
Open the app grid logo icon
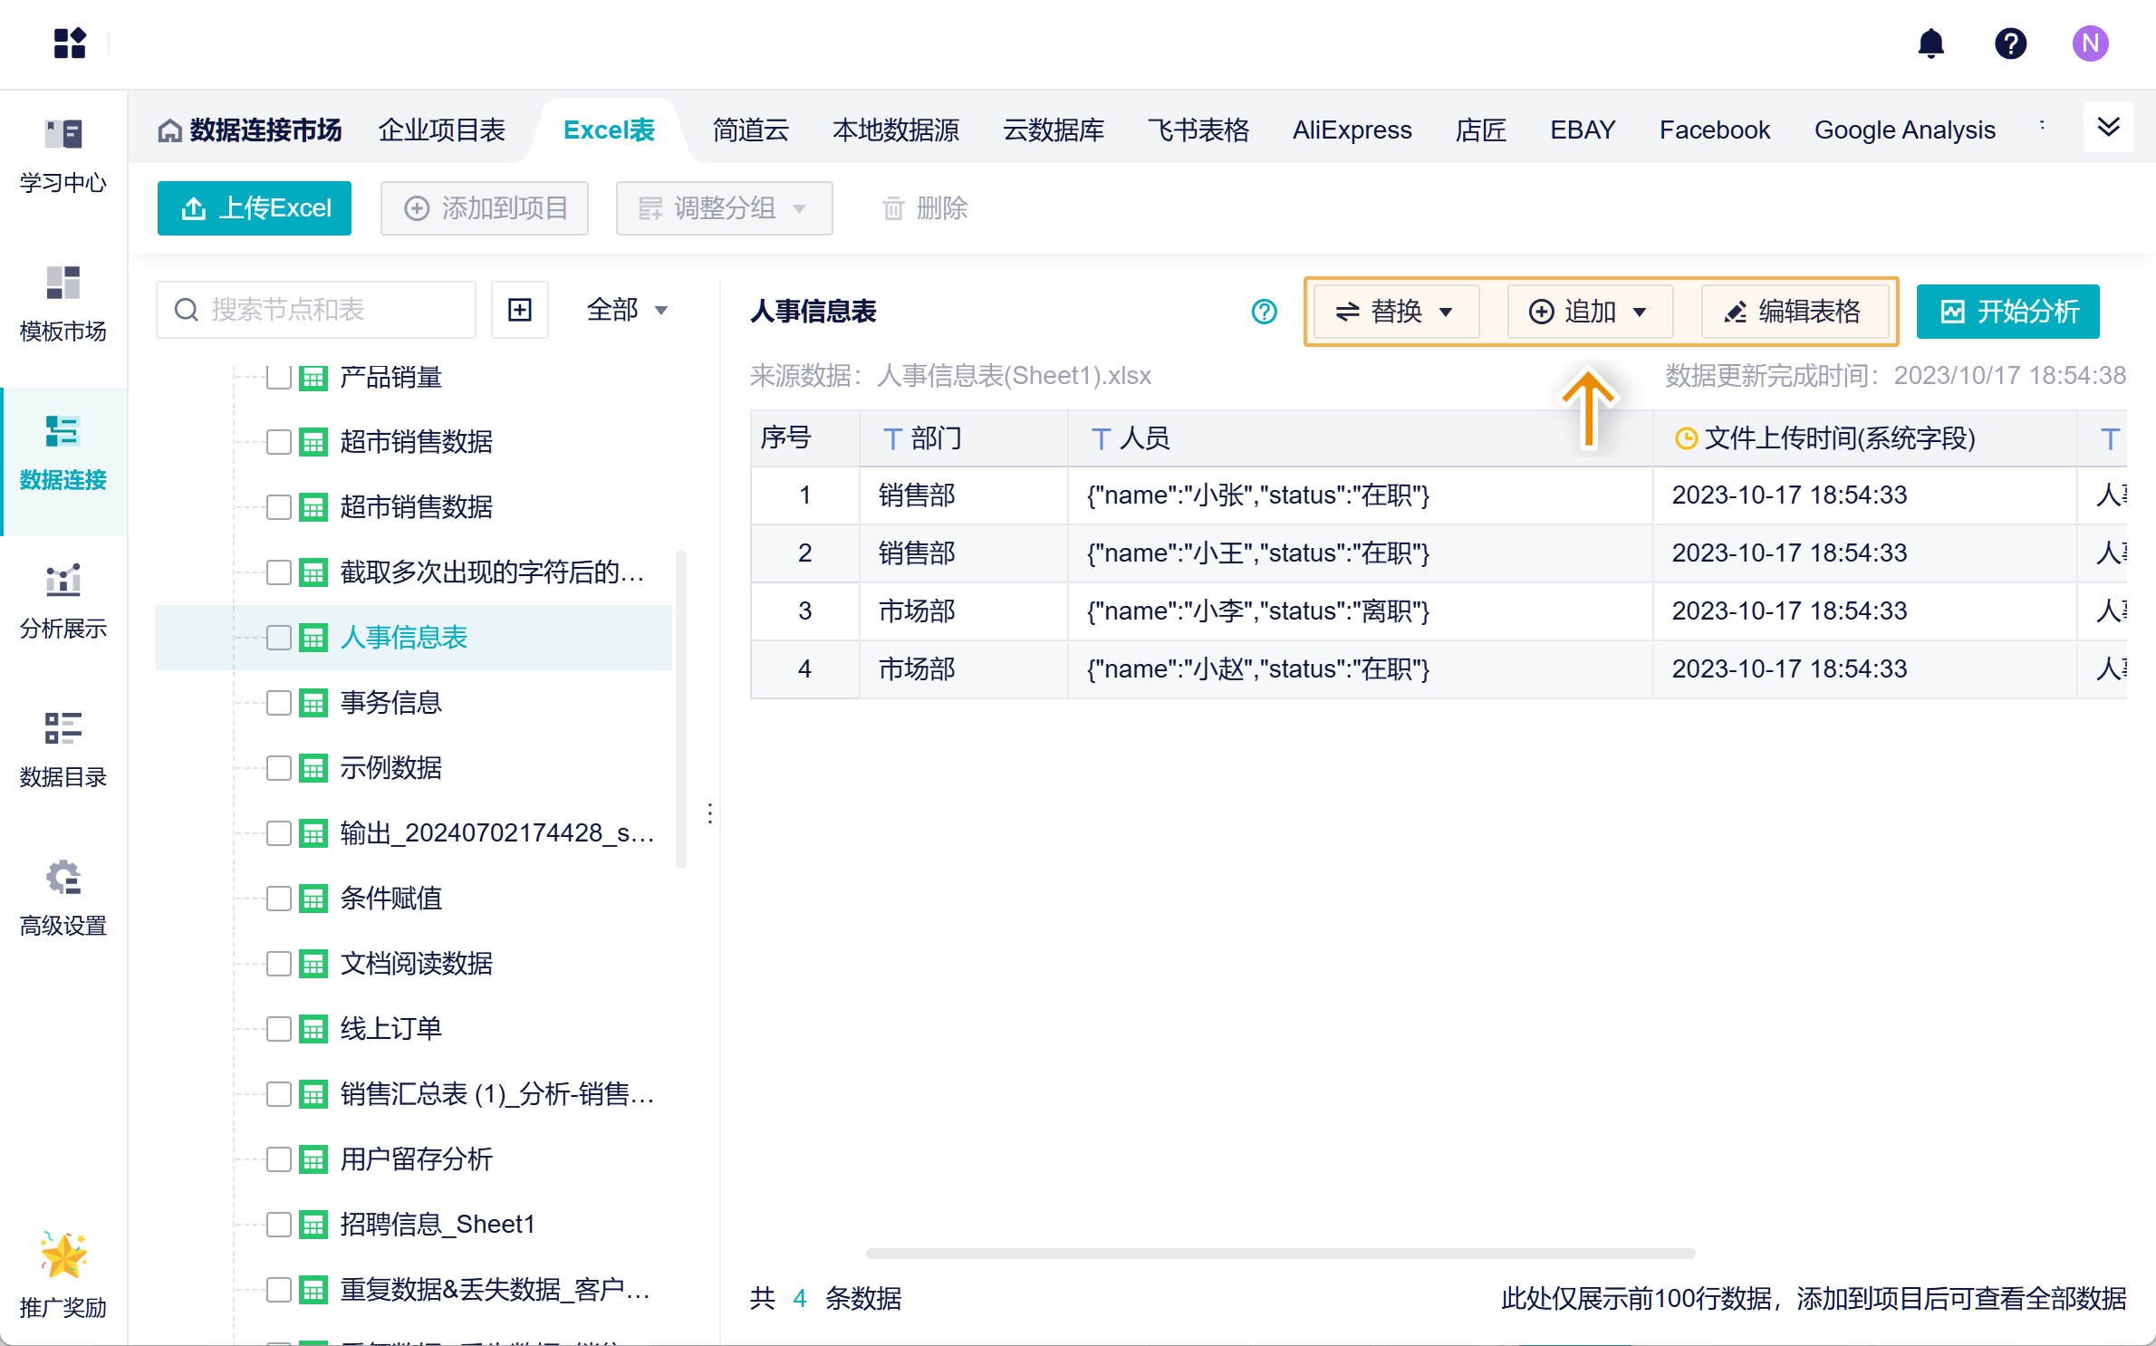pyautogui.click(x=70, y=43)
